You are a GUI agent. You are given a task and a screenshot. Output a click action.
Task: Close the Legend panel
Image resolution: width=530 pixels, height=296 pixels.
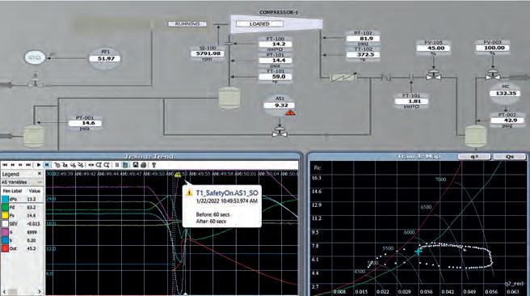(x=40, y=174)
